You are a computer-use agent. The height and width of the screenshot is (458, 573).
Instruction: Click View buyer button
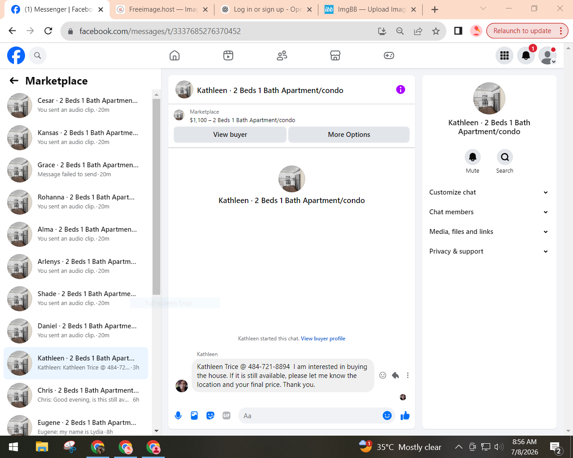tap(230, 135)
